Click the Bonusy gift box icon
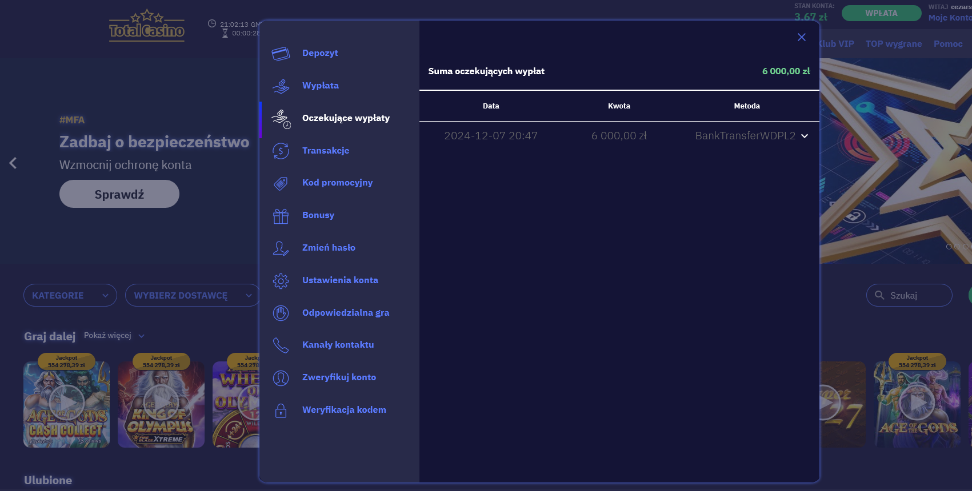Image resolution: width=972 pixels, height=491 pixels. coord(281,216)
